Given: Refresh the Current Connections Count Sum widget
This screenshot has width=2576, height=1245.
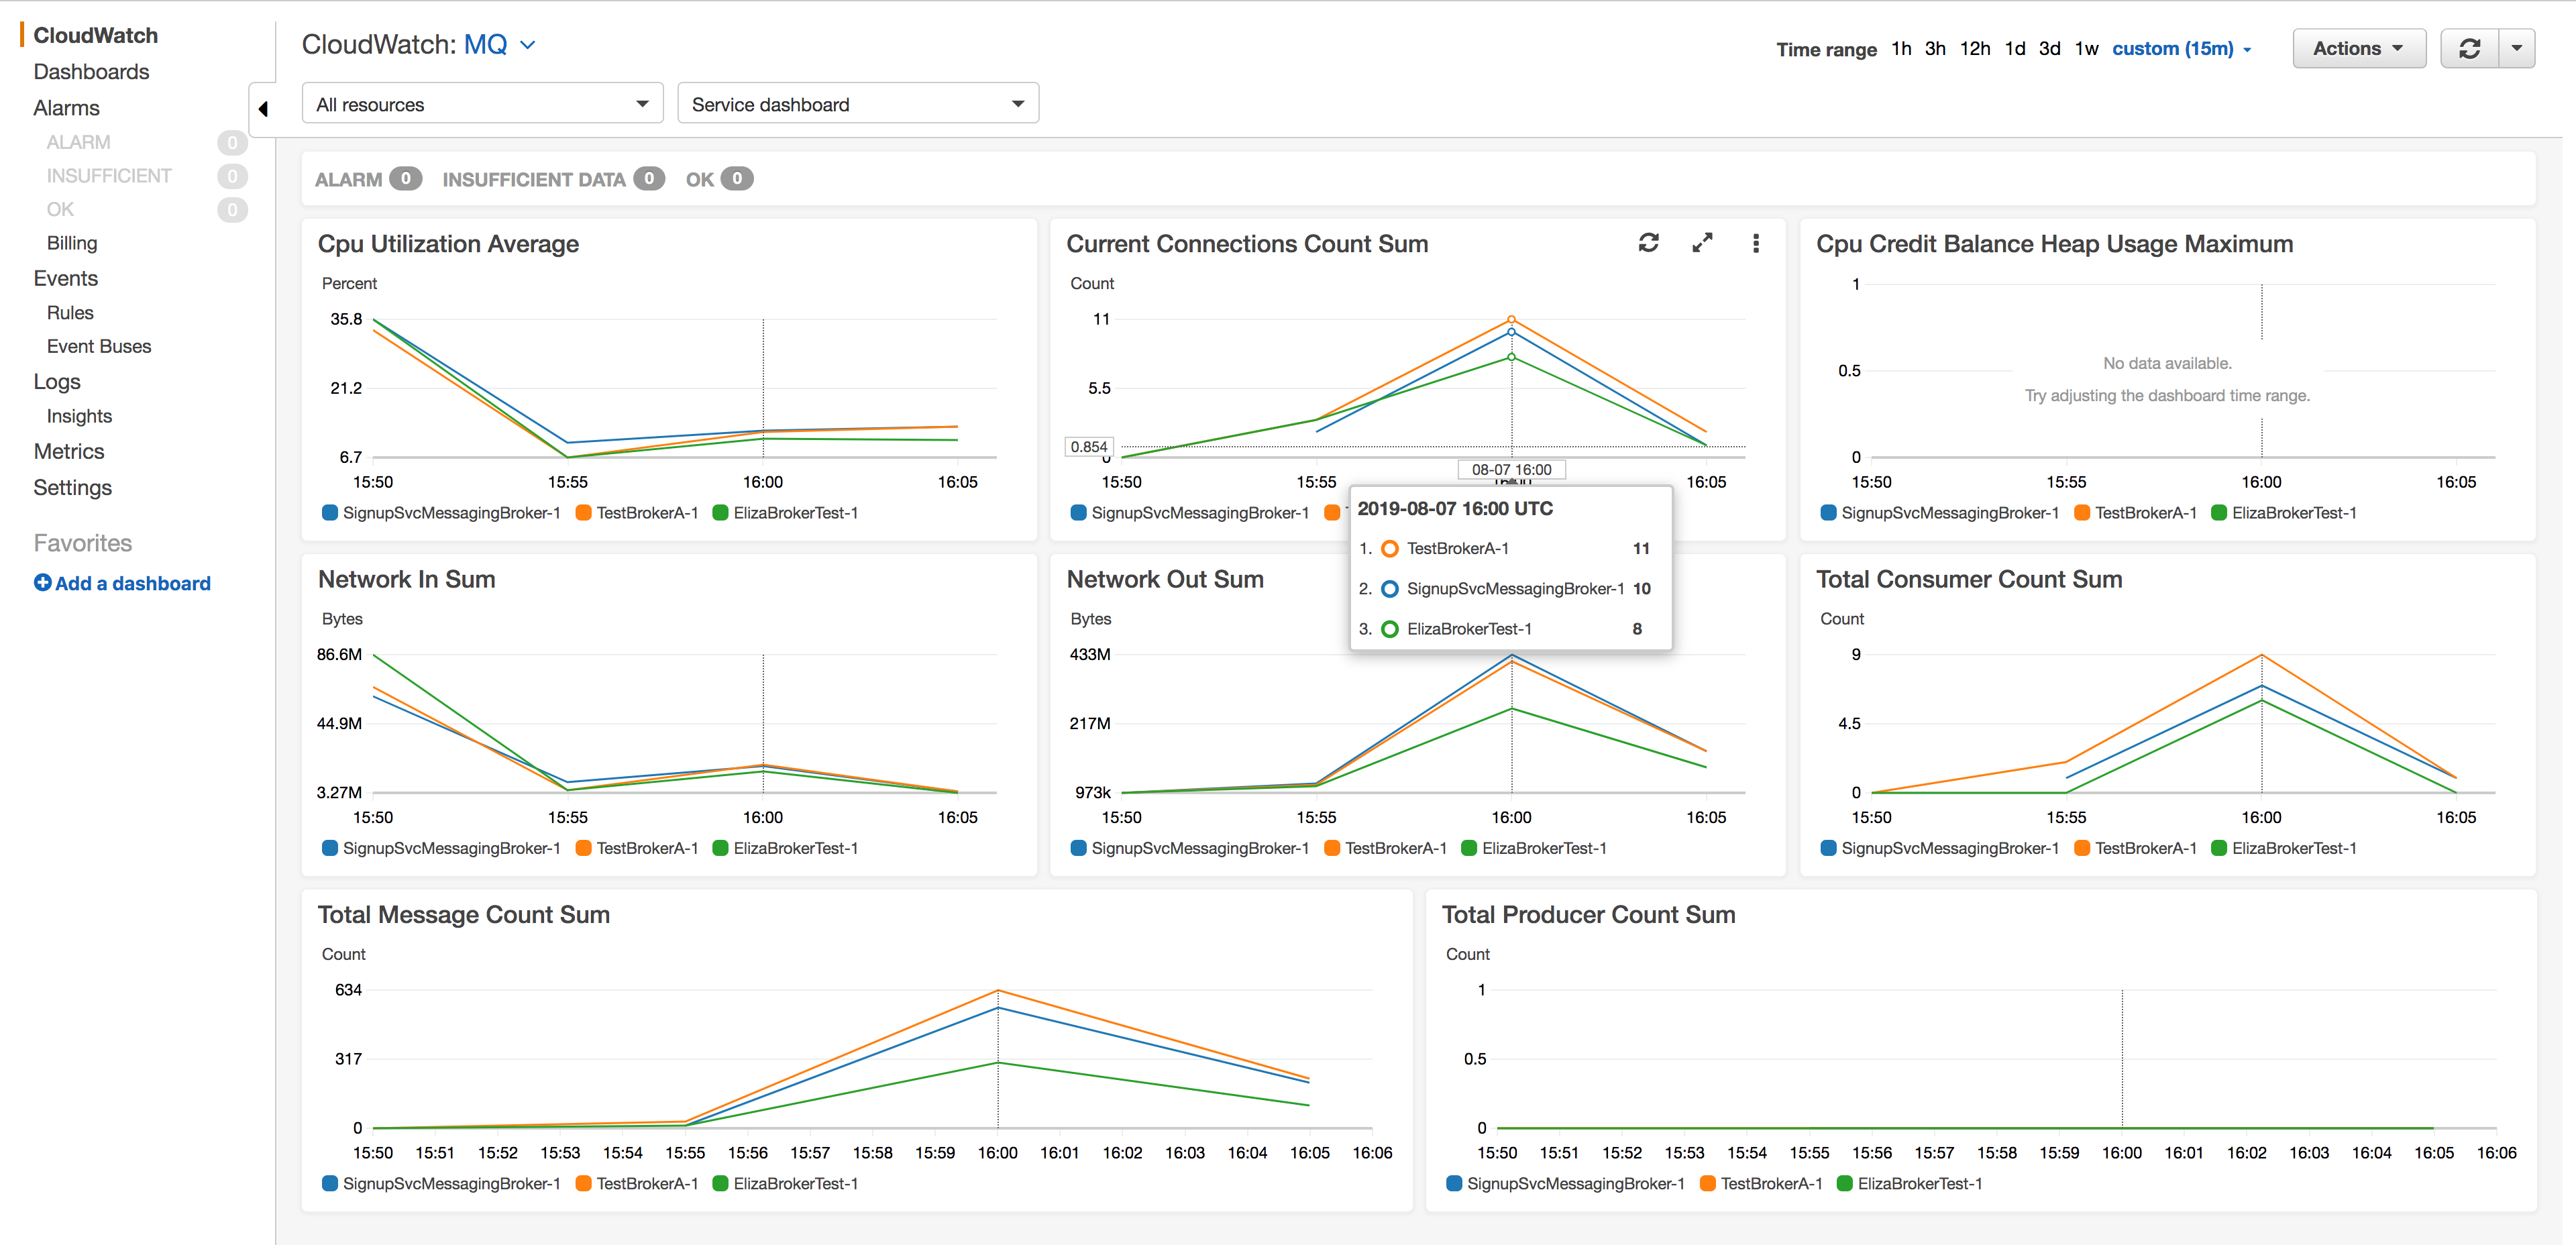Looking at the screenshot, I should [1649, 242].
